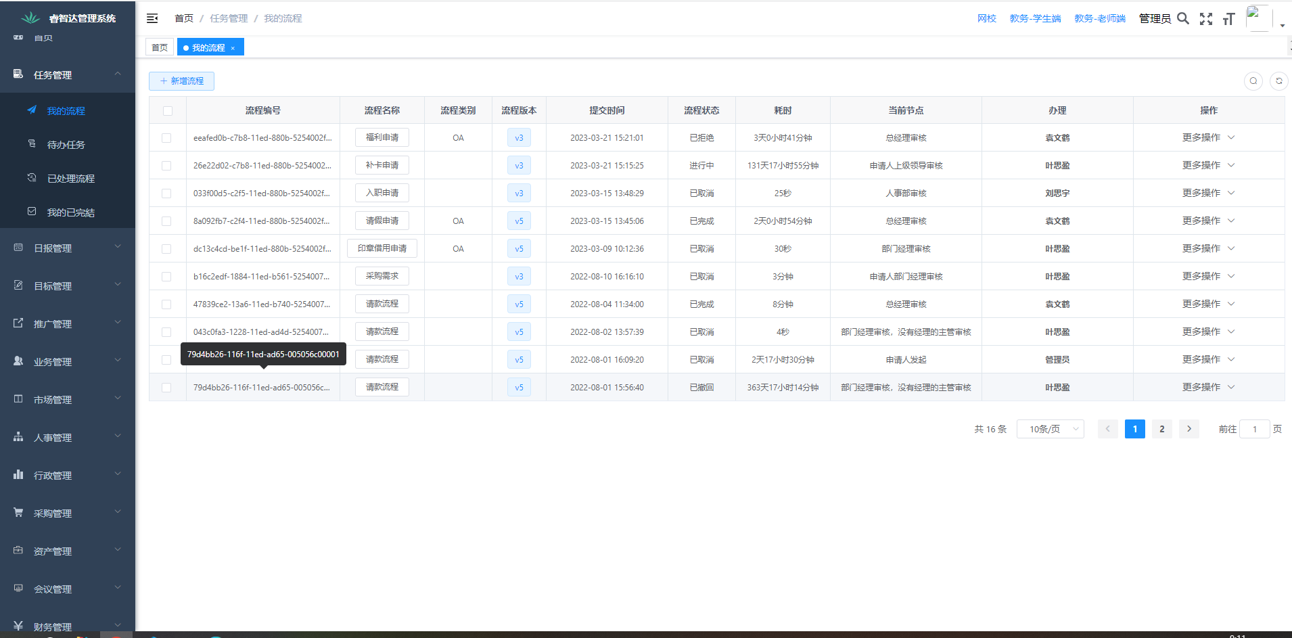Click the 睿智达管理系统 logo
The width and height of the screenshot is (1292, 638).
(x=30, y=18)
